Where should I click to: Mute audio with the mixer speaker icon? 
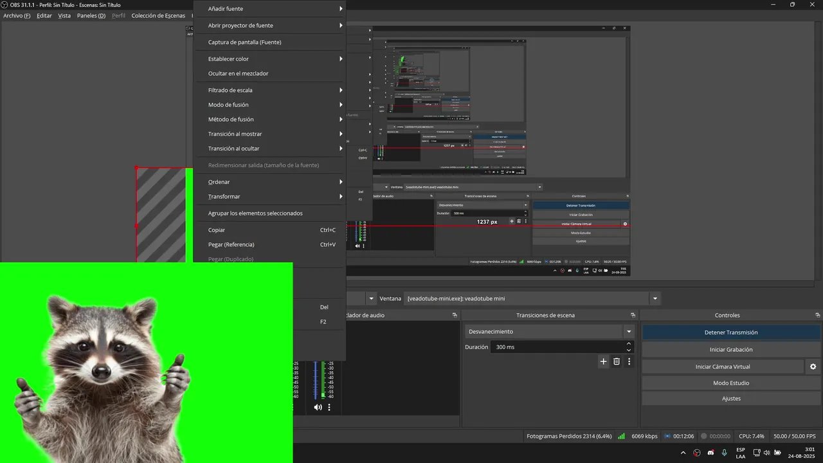pos(318,407)
